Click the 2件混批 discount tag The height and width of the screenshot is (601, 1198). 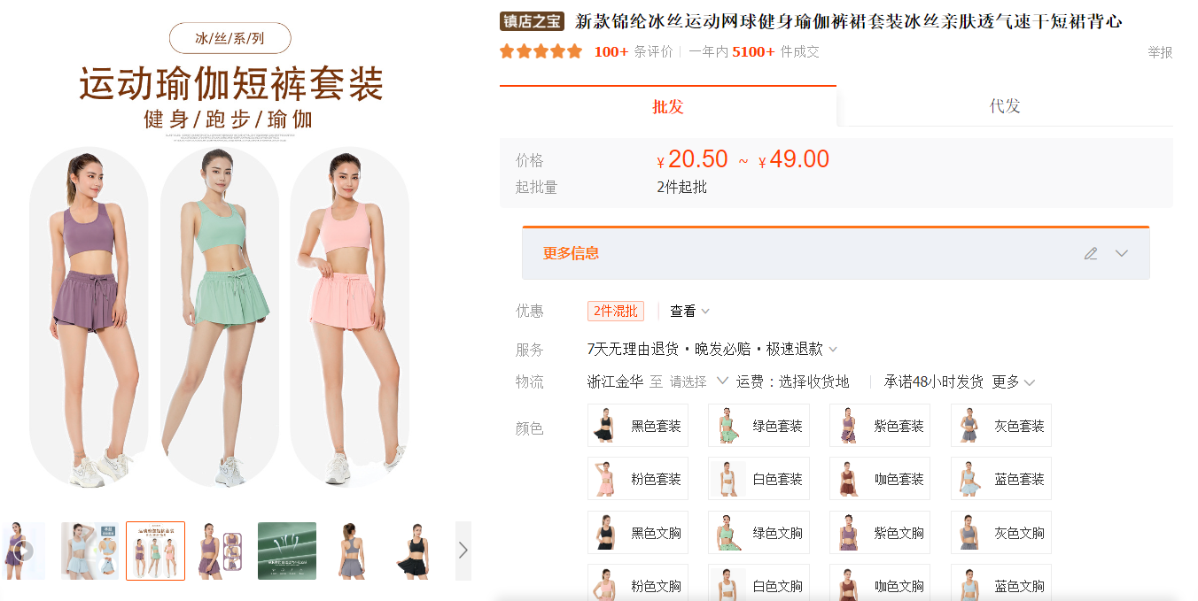pyautogui.click(x=616, y=312)
